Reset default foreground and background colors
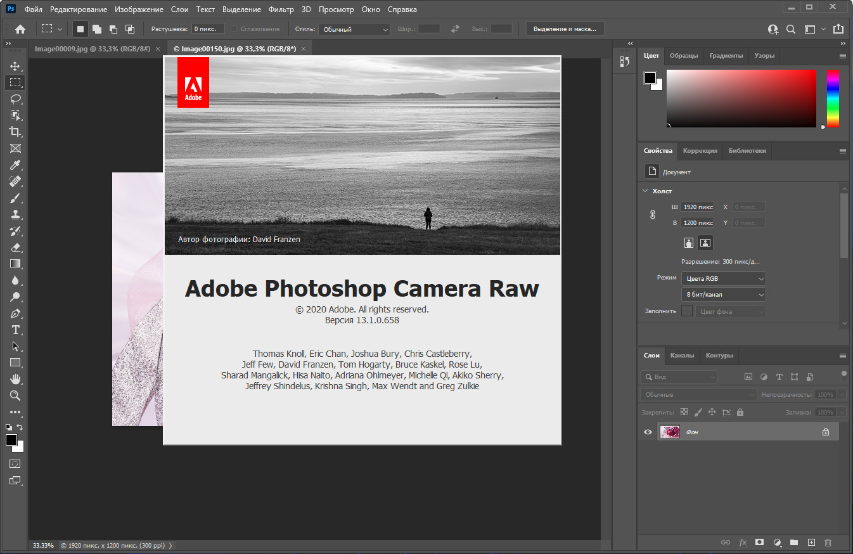The height and width of the screenshot is (554, 853). [9, 427]
